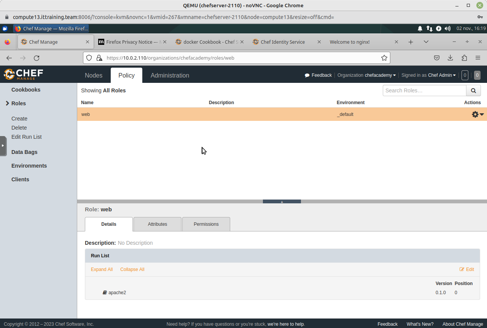
Task: Open the Firefox hamburger application menu
Action: click(478, 58)
